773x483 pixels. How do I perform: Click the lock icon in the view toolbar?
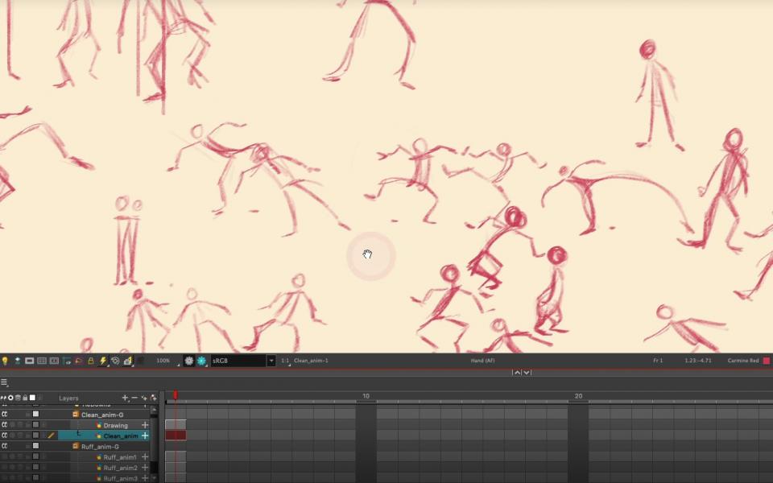(91, 361)
